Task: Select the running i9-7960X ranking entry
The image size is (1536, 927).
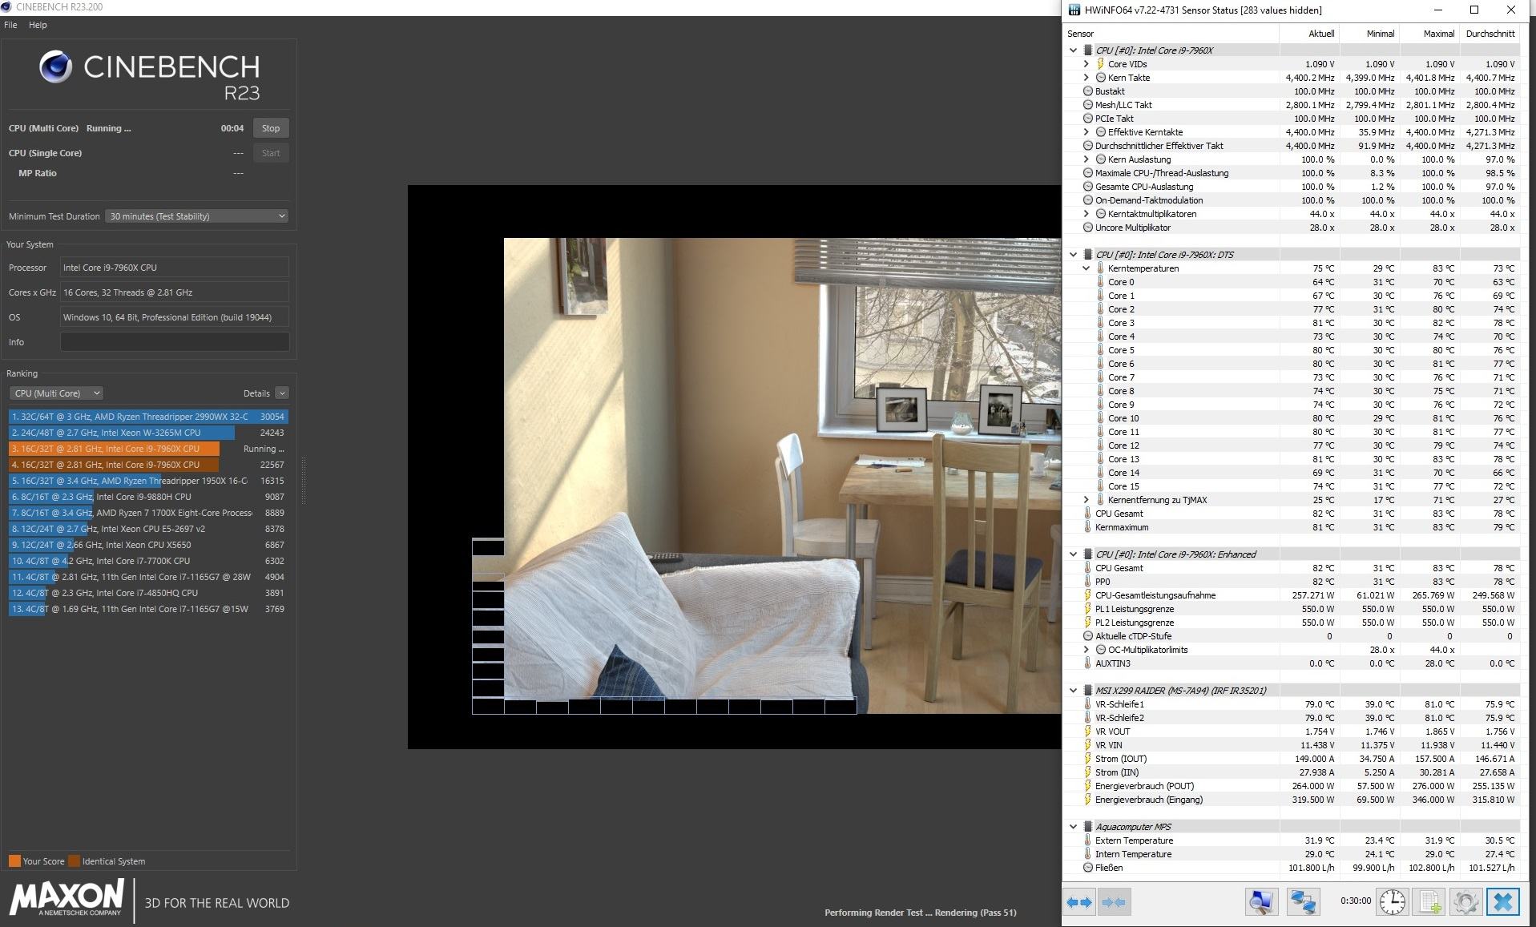Action: [148, 449]
